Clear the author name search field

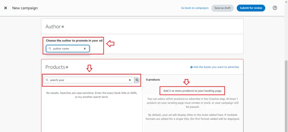tap(85, 49)
